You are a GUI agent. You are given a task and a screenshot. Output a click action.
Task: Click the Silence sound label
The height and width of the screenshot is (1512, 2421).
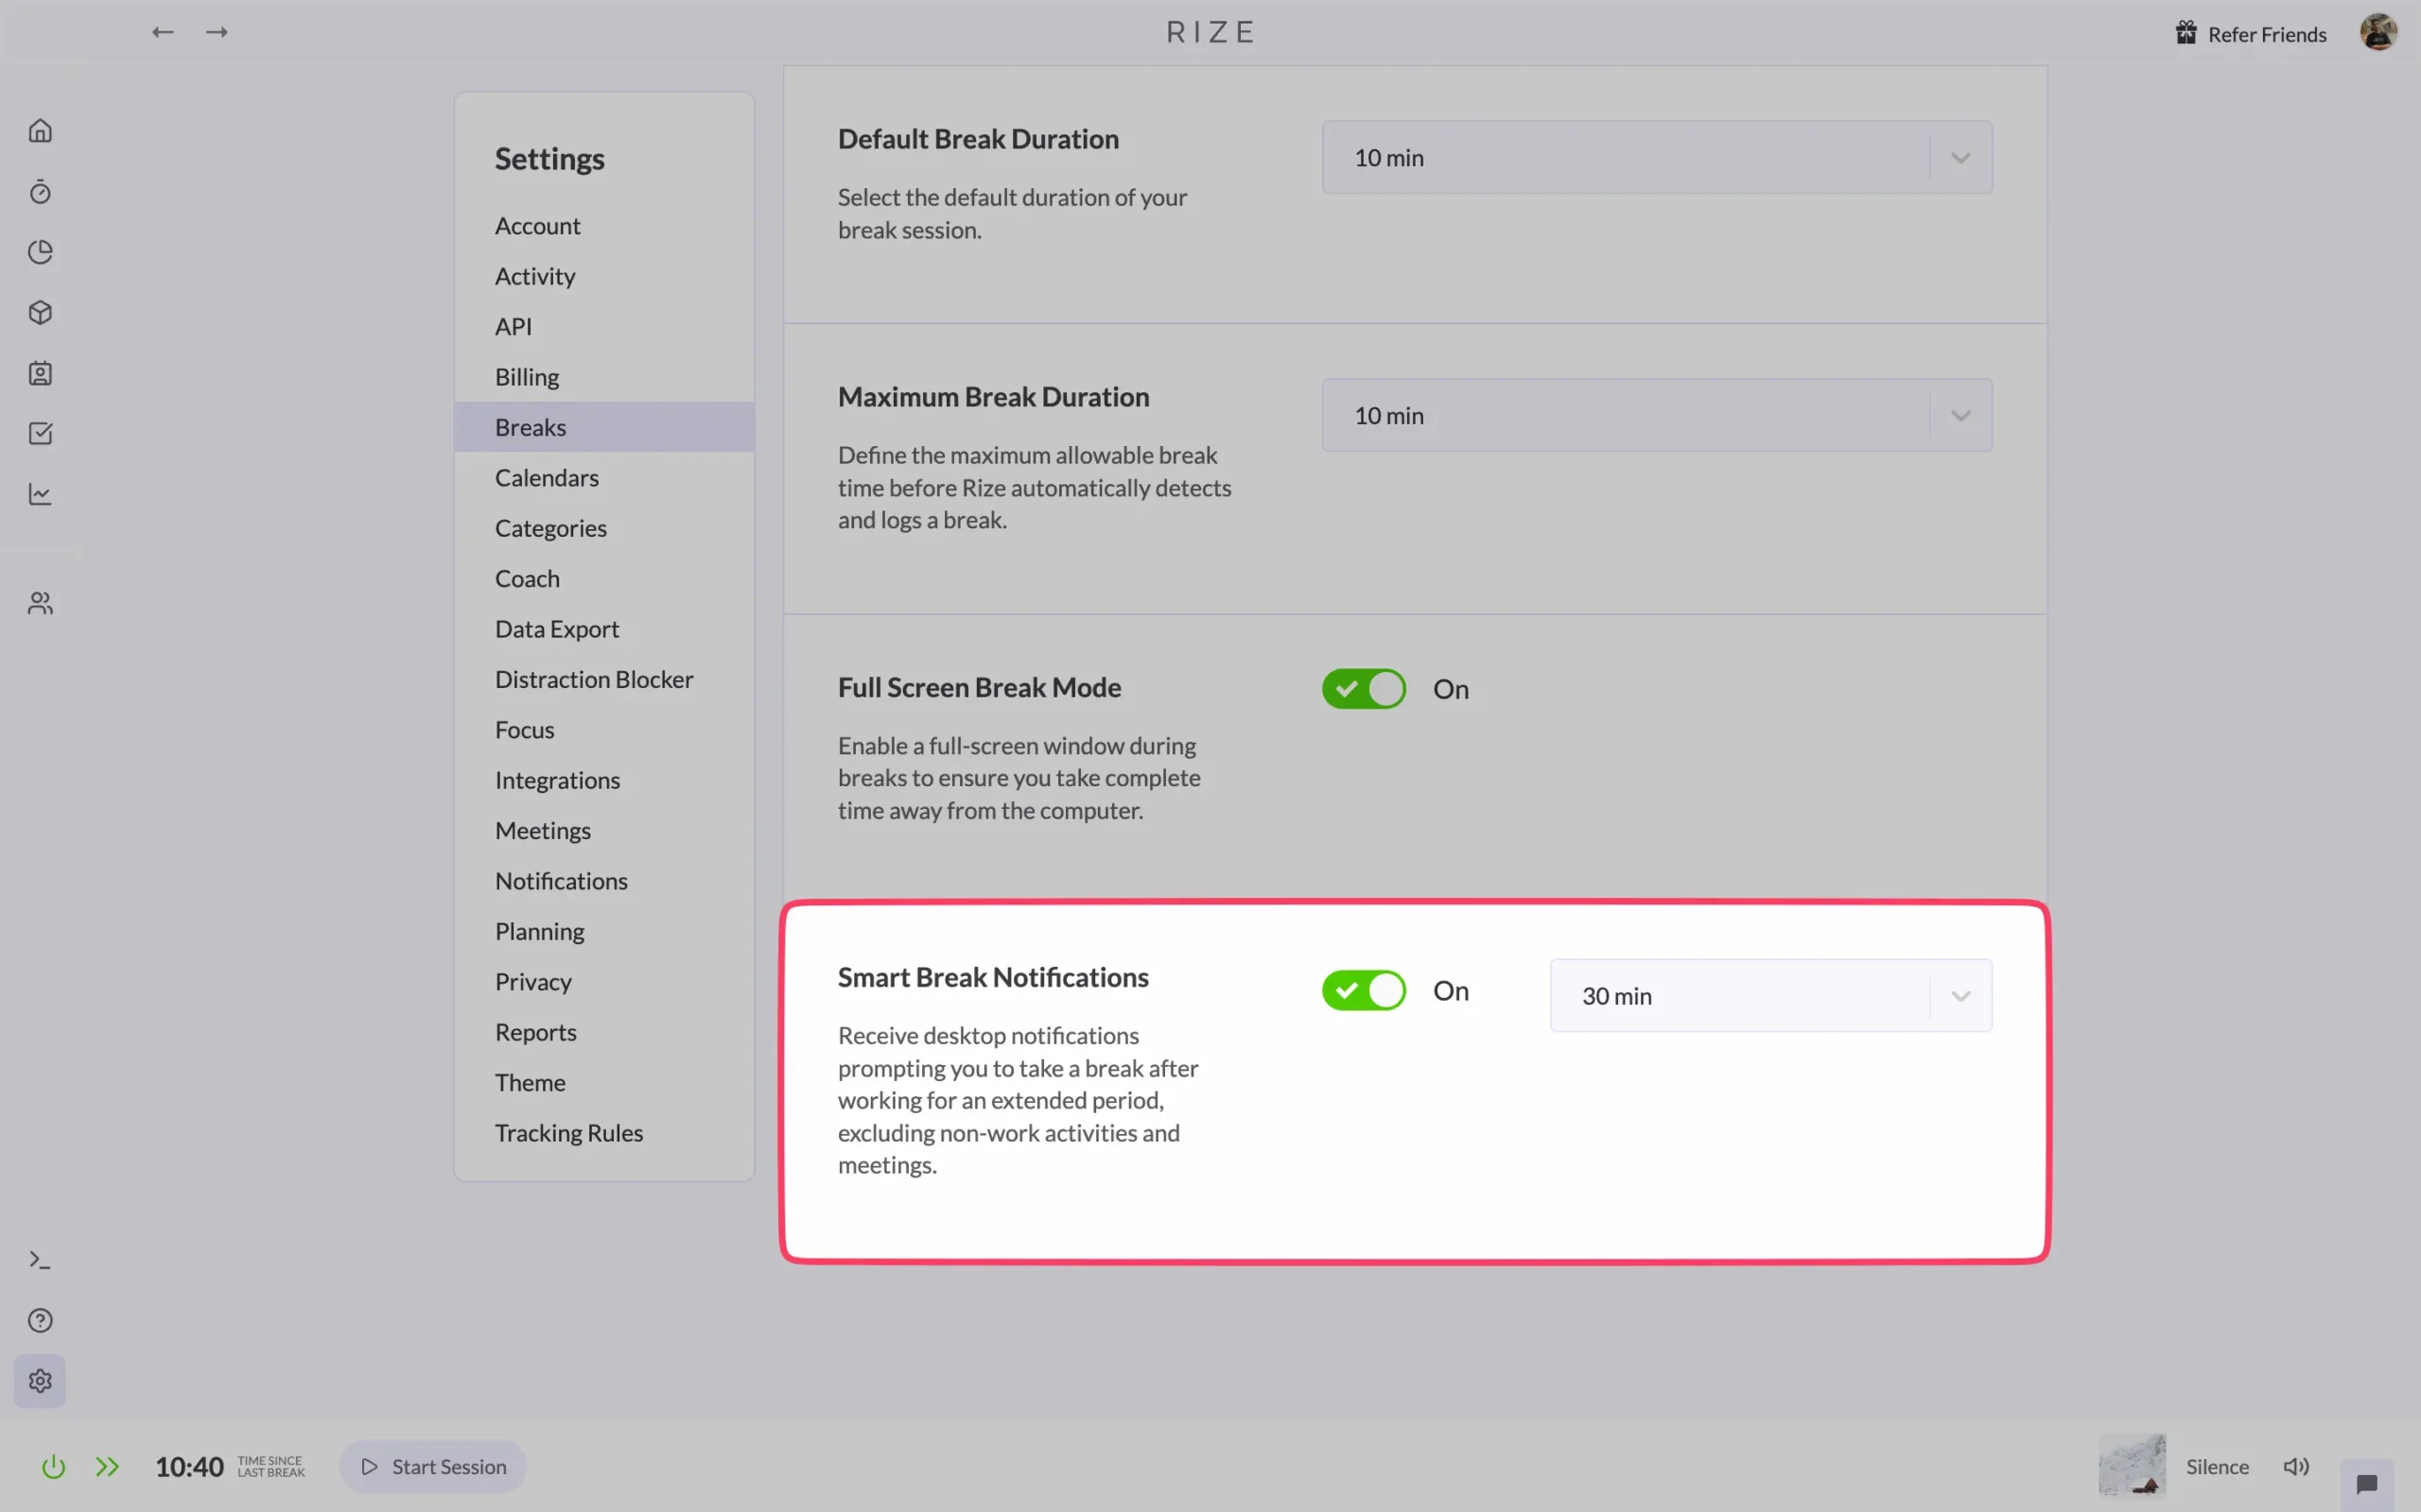2217,1467
